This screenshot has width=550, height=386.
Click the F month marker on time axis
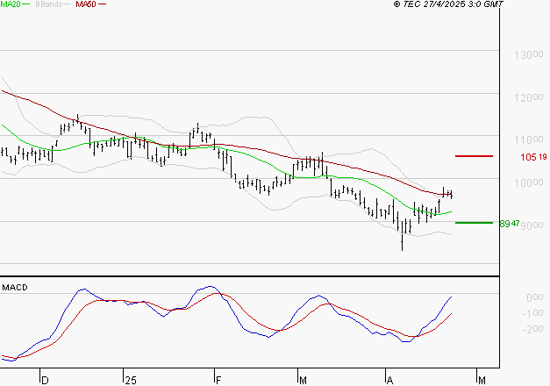[x=217, y=380]
